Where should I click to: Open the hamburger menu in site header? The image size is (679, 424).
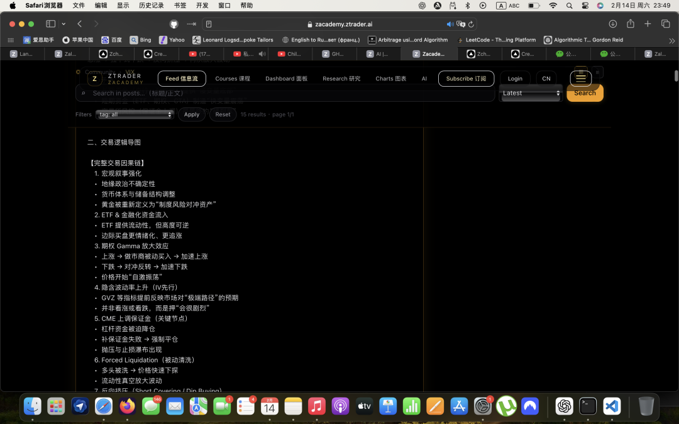[580, 79]
